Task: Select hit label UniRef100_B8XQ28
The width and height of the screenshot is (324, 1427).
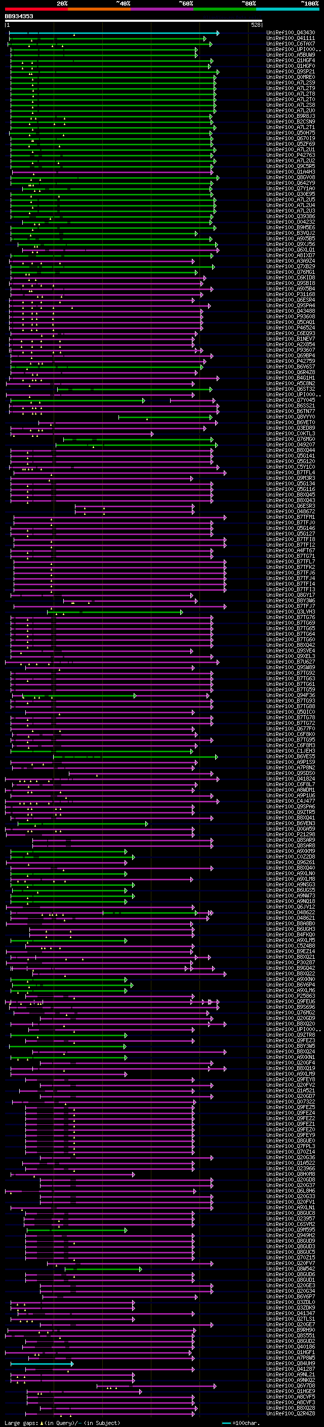Action: pos(291,1408)
